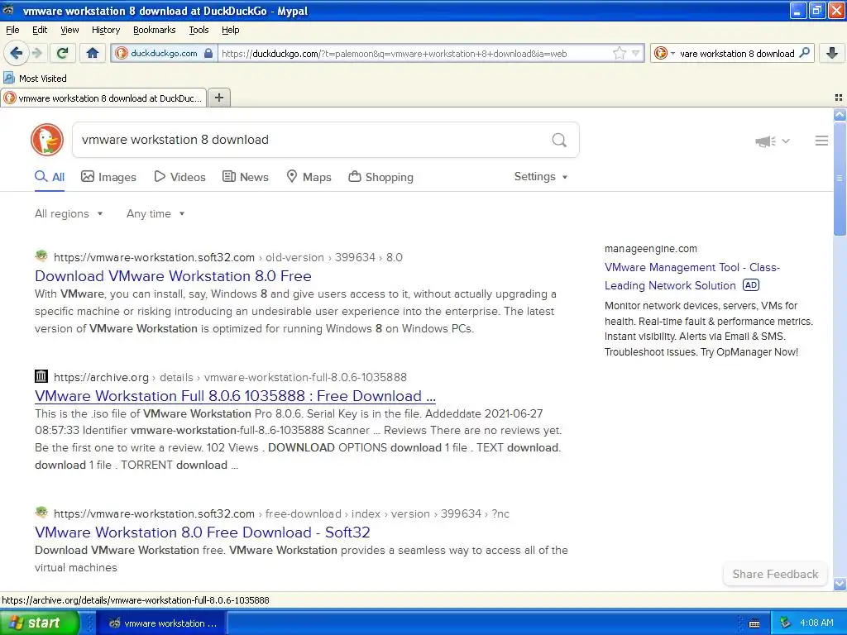Open the Bookmarks menu
The image size is (847, 635).
[154, 30]
